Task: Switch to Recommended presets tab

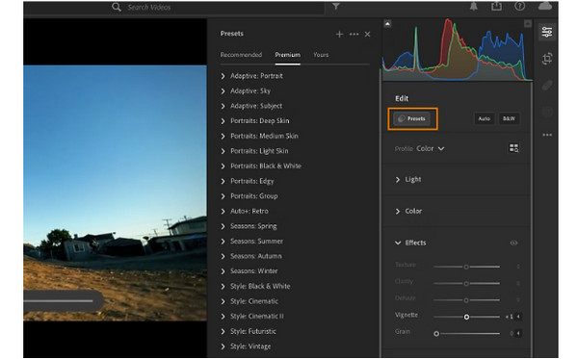Action: coord(241,55)
